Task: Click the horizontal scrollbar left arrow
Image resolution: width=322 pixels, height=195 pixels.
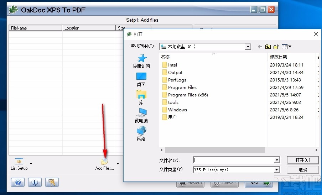Action: point(162,150)
